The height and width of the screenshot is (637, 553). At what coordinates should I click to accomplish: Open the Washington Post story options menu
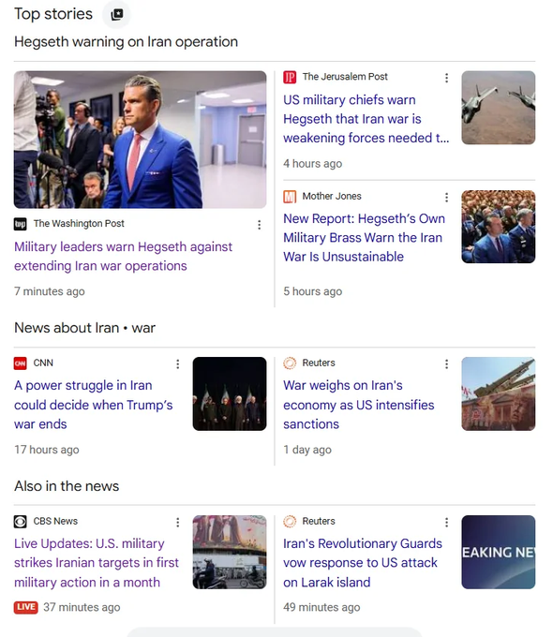click(x=259, y=225)
